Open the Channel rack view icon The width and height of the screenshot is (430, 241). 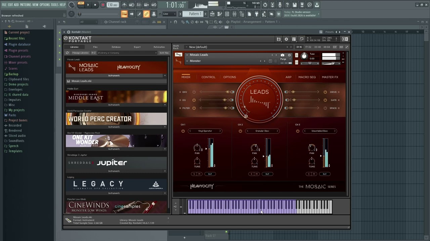click(227, 14)
